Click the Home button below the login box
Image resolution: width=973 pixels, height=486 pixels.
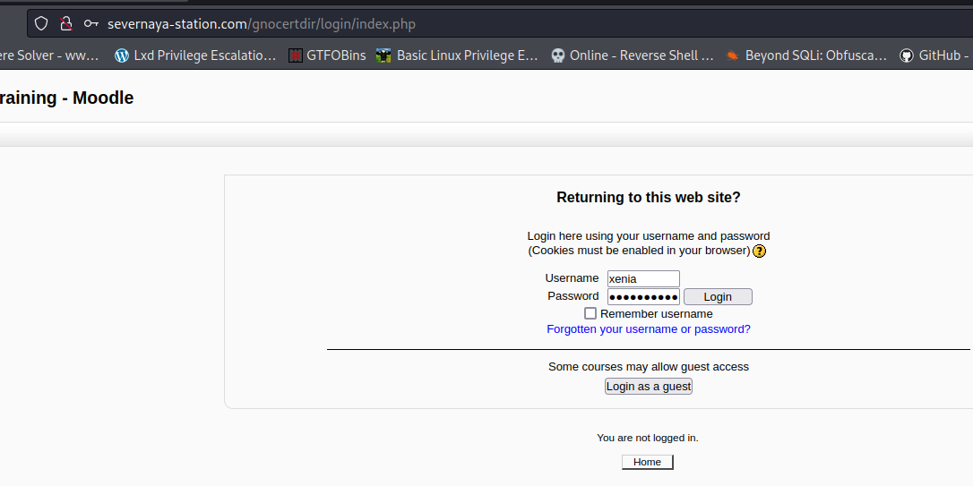pyautogui.click(x=647, y=462)
